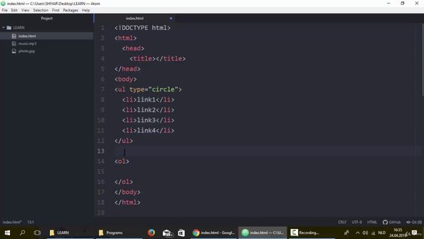Image resolution: width=424 pixels, height=239 pixels.
Task: Open the Help menu
Action: tap(86, 11)
